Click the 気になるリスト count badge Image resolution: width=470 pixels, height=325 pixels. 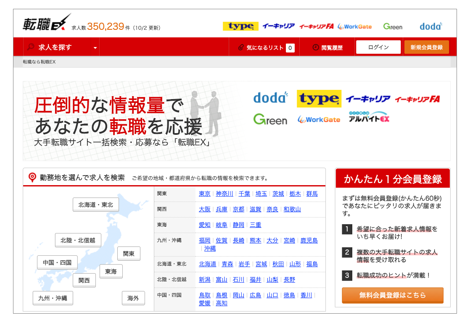tap(290, 48)
